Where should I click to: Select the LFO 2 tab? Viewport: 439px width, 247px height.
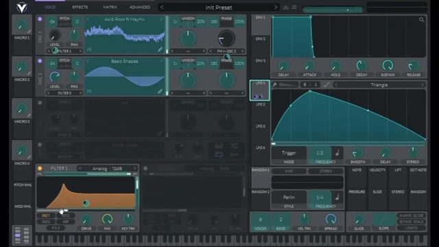point(261,104)
